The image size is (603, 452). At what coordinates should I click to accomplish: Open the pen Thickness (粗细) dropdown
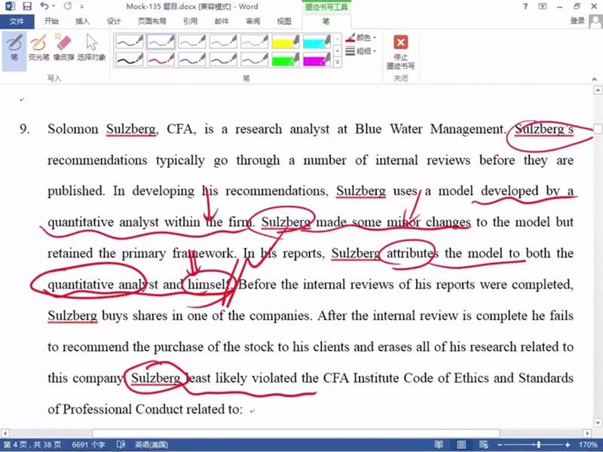[x=363, y=51]
